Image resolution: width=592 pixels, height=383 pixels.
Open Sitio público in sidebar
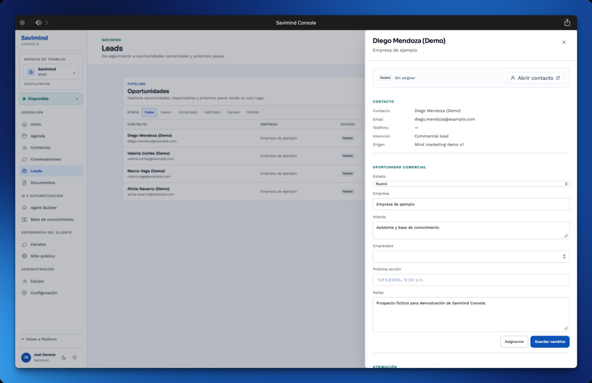pos(51,256)
